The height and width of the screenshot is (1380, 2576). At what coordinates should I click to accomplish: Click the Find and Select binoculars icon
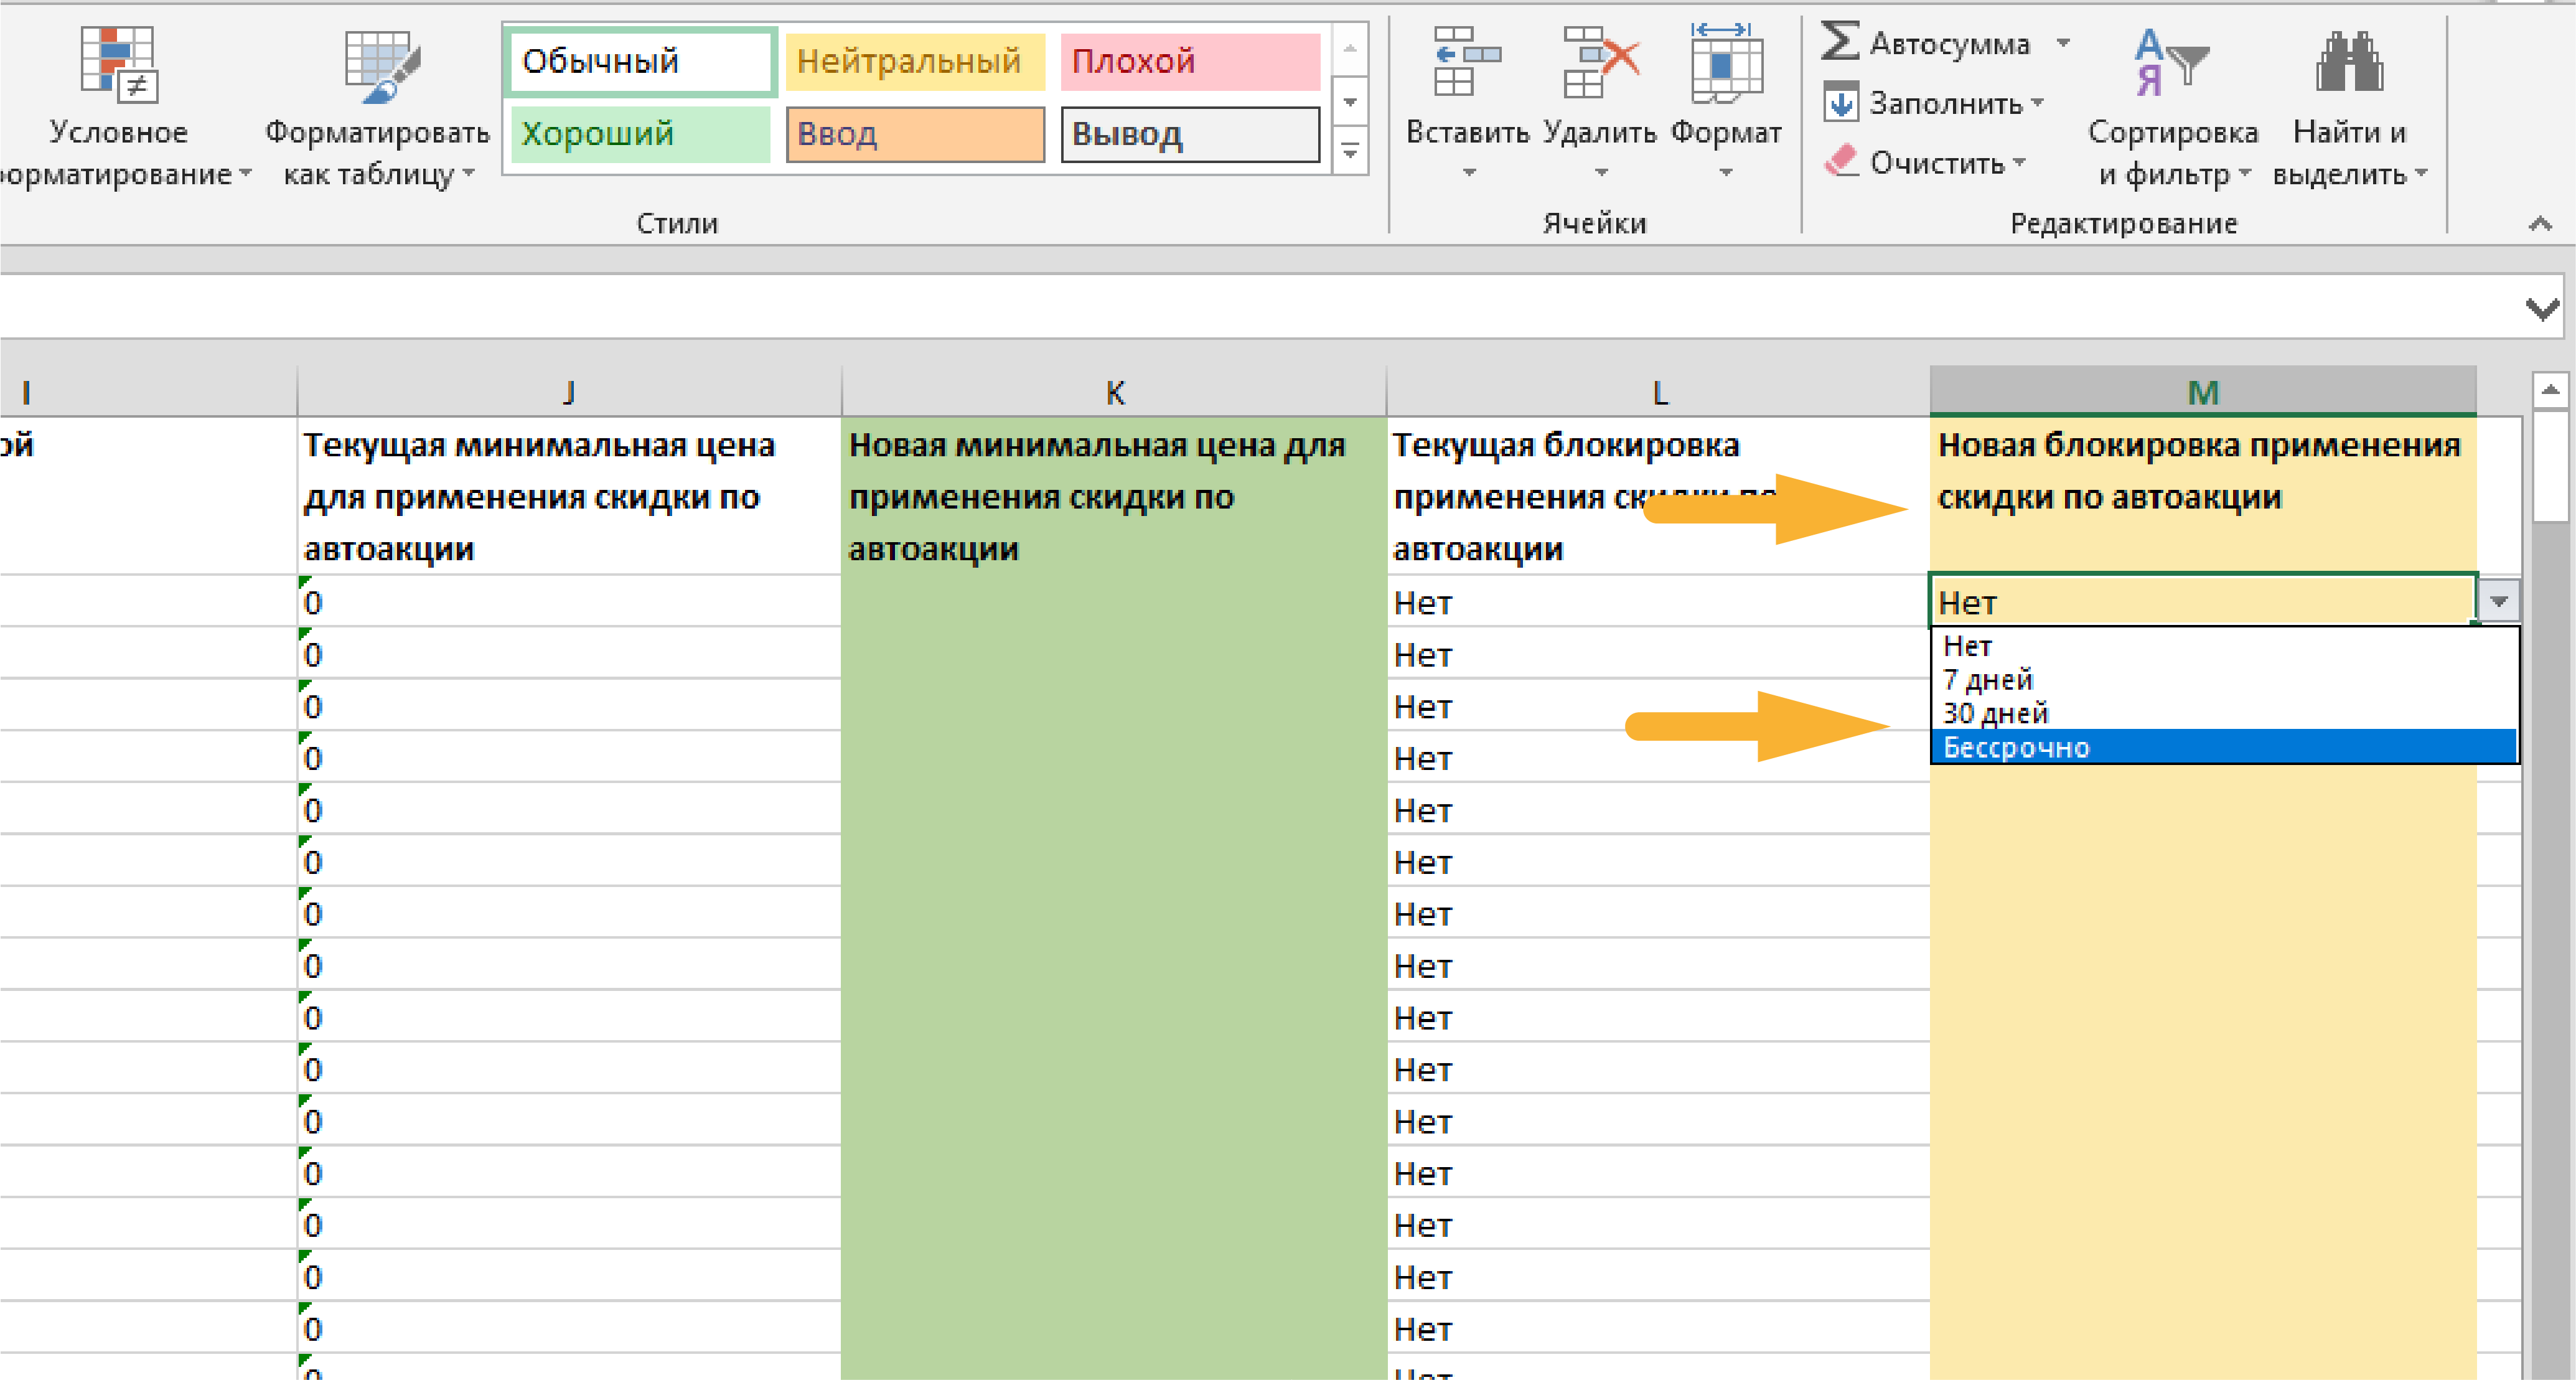click(x=2349, y=62)
